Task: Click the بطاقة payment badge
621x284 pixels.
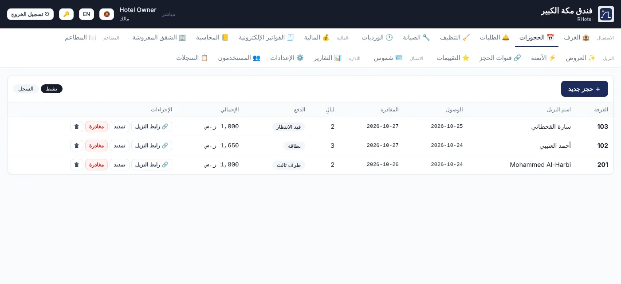Action: point(295,146)
